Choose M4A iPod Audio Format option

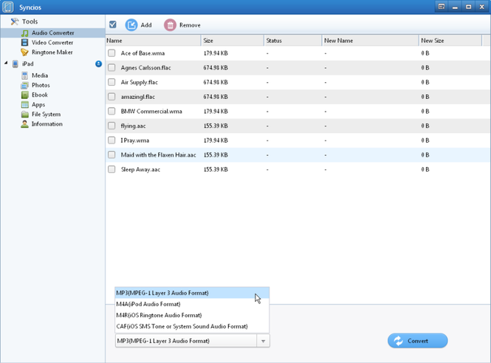pyautogui.click(x=148, y=304)
